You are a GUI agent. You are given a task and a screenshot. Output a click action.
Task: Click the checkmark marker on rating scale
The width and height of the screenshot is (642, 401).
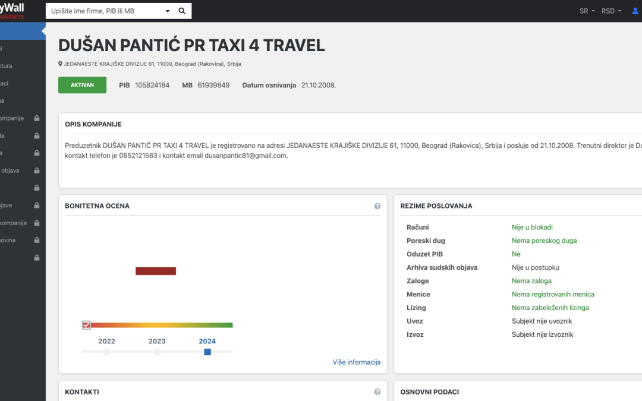[86, 325]
